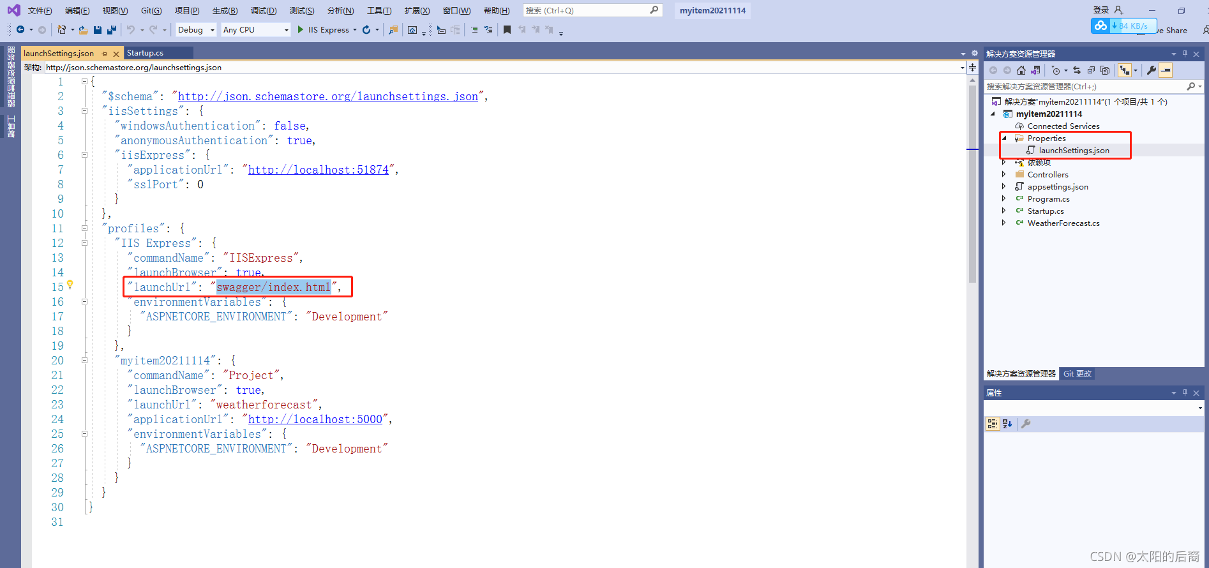Open the Debug configuration dropdown
The width and height of the screenshot is (1209, 568).
(196, 29)
